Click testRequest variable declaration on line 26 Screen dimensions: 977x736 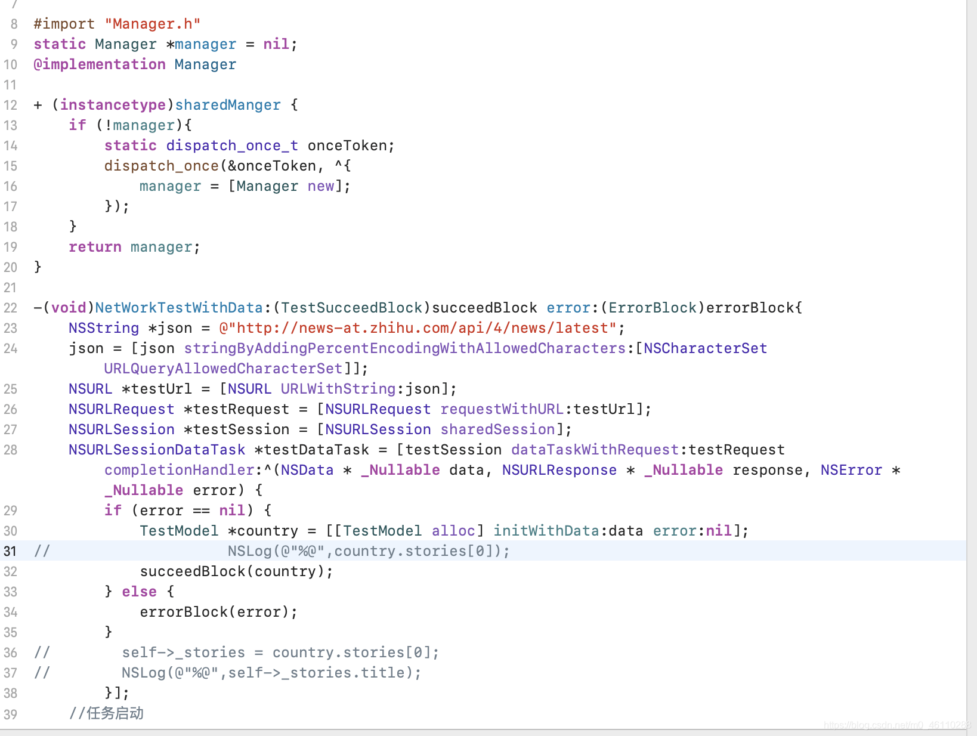coord(236,409)
